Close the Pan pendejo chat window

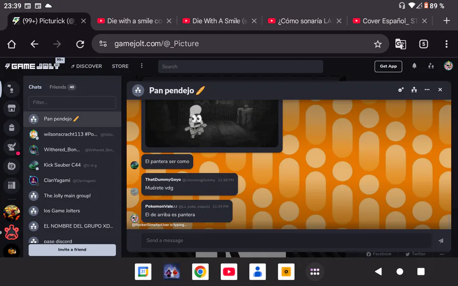[440, 89]
